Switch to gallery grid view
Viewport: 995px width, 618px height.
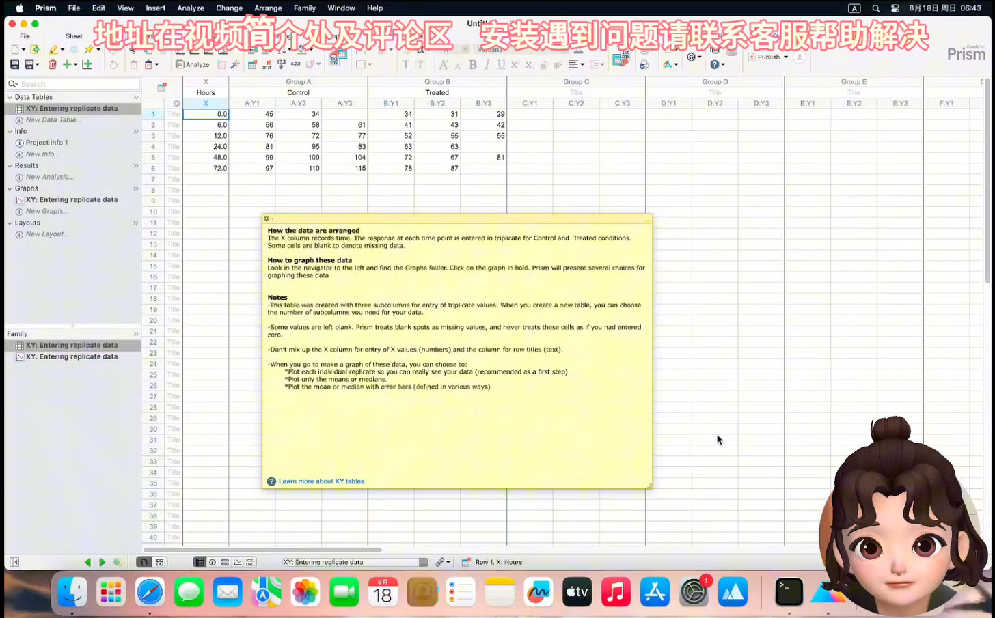pyautogui.click(x=160, y=562)
